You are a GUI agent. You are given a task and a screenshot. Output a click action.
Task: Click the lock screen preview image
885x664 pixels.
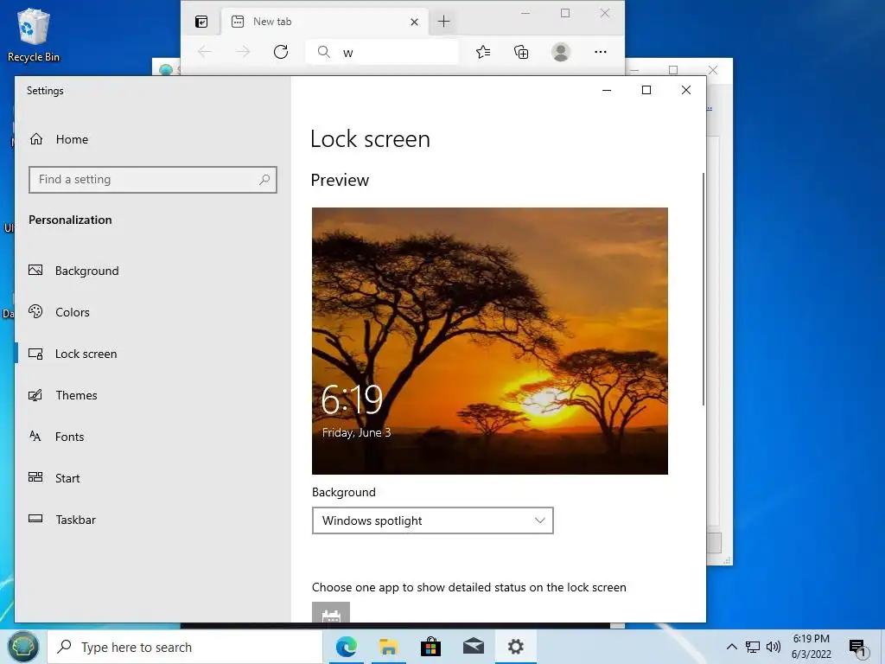point(490,341)
